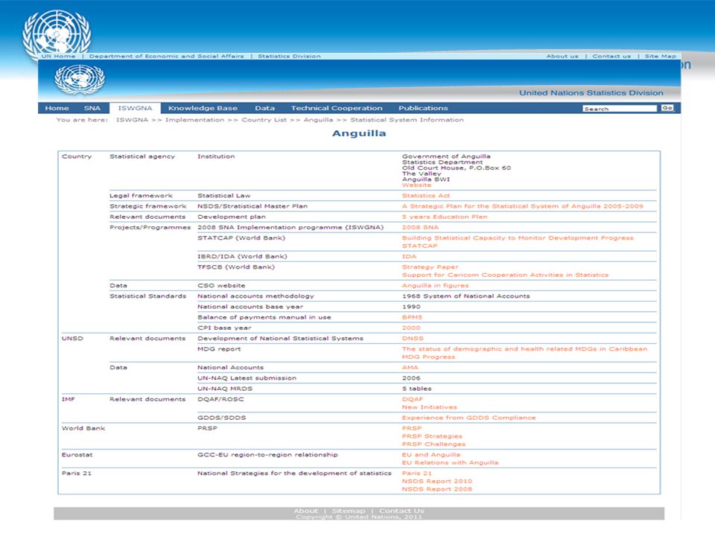Select the SNA menu item
The height and width of the screenshot is (536, 715).
92,108
